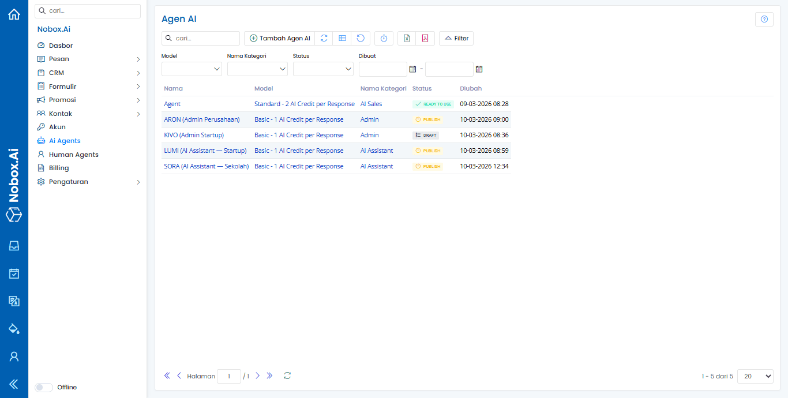788x398 pixels.
Task: Click the undo/reset arrow icon in toolbar
Action: coord(361,38)
